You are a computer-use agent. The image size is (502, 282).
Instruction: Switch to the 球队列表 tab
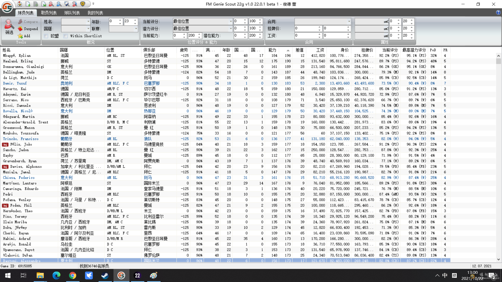tap(72, 13)
